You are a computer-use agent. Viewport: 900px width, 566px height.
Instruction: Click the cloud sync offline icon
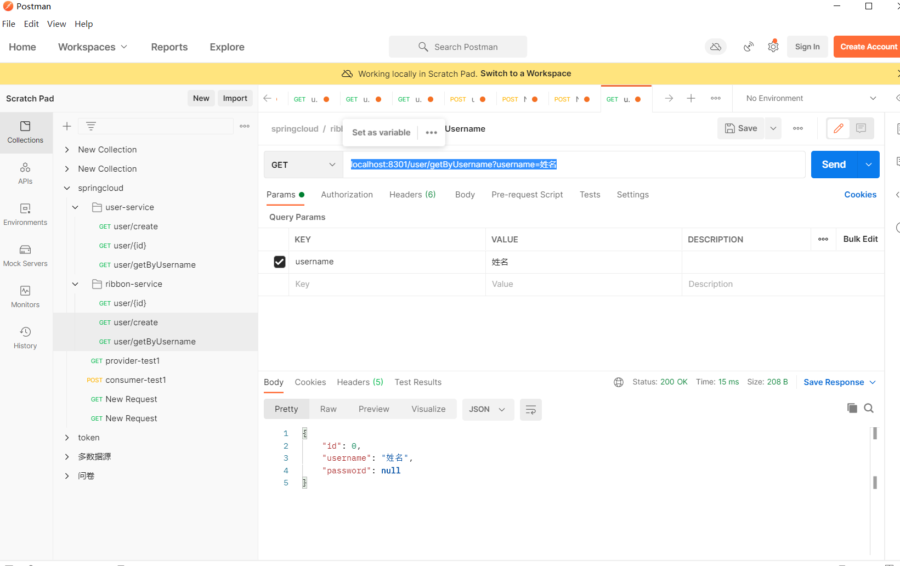(716, 47)
